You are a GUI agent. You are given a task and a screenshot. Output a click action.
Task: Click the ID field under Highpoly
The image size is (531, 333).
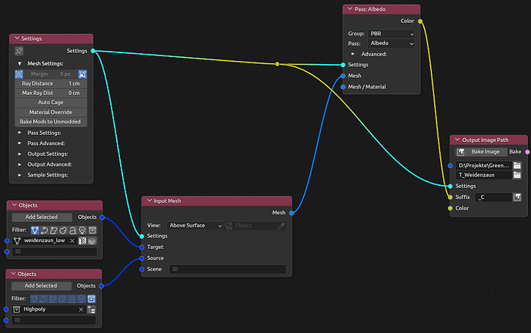click(54, 320)
